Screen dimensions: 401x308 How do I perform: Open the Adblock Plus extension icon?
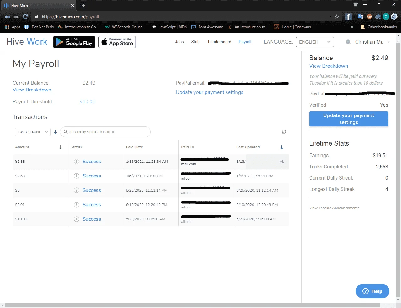[x=369, y=17]
